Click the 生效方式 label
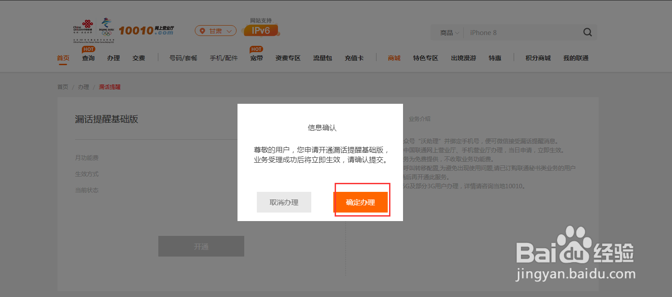The image size is (672, 297). click(x=86, y=174)
